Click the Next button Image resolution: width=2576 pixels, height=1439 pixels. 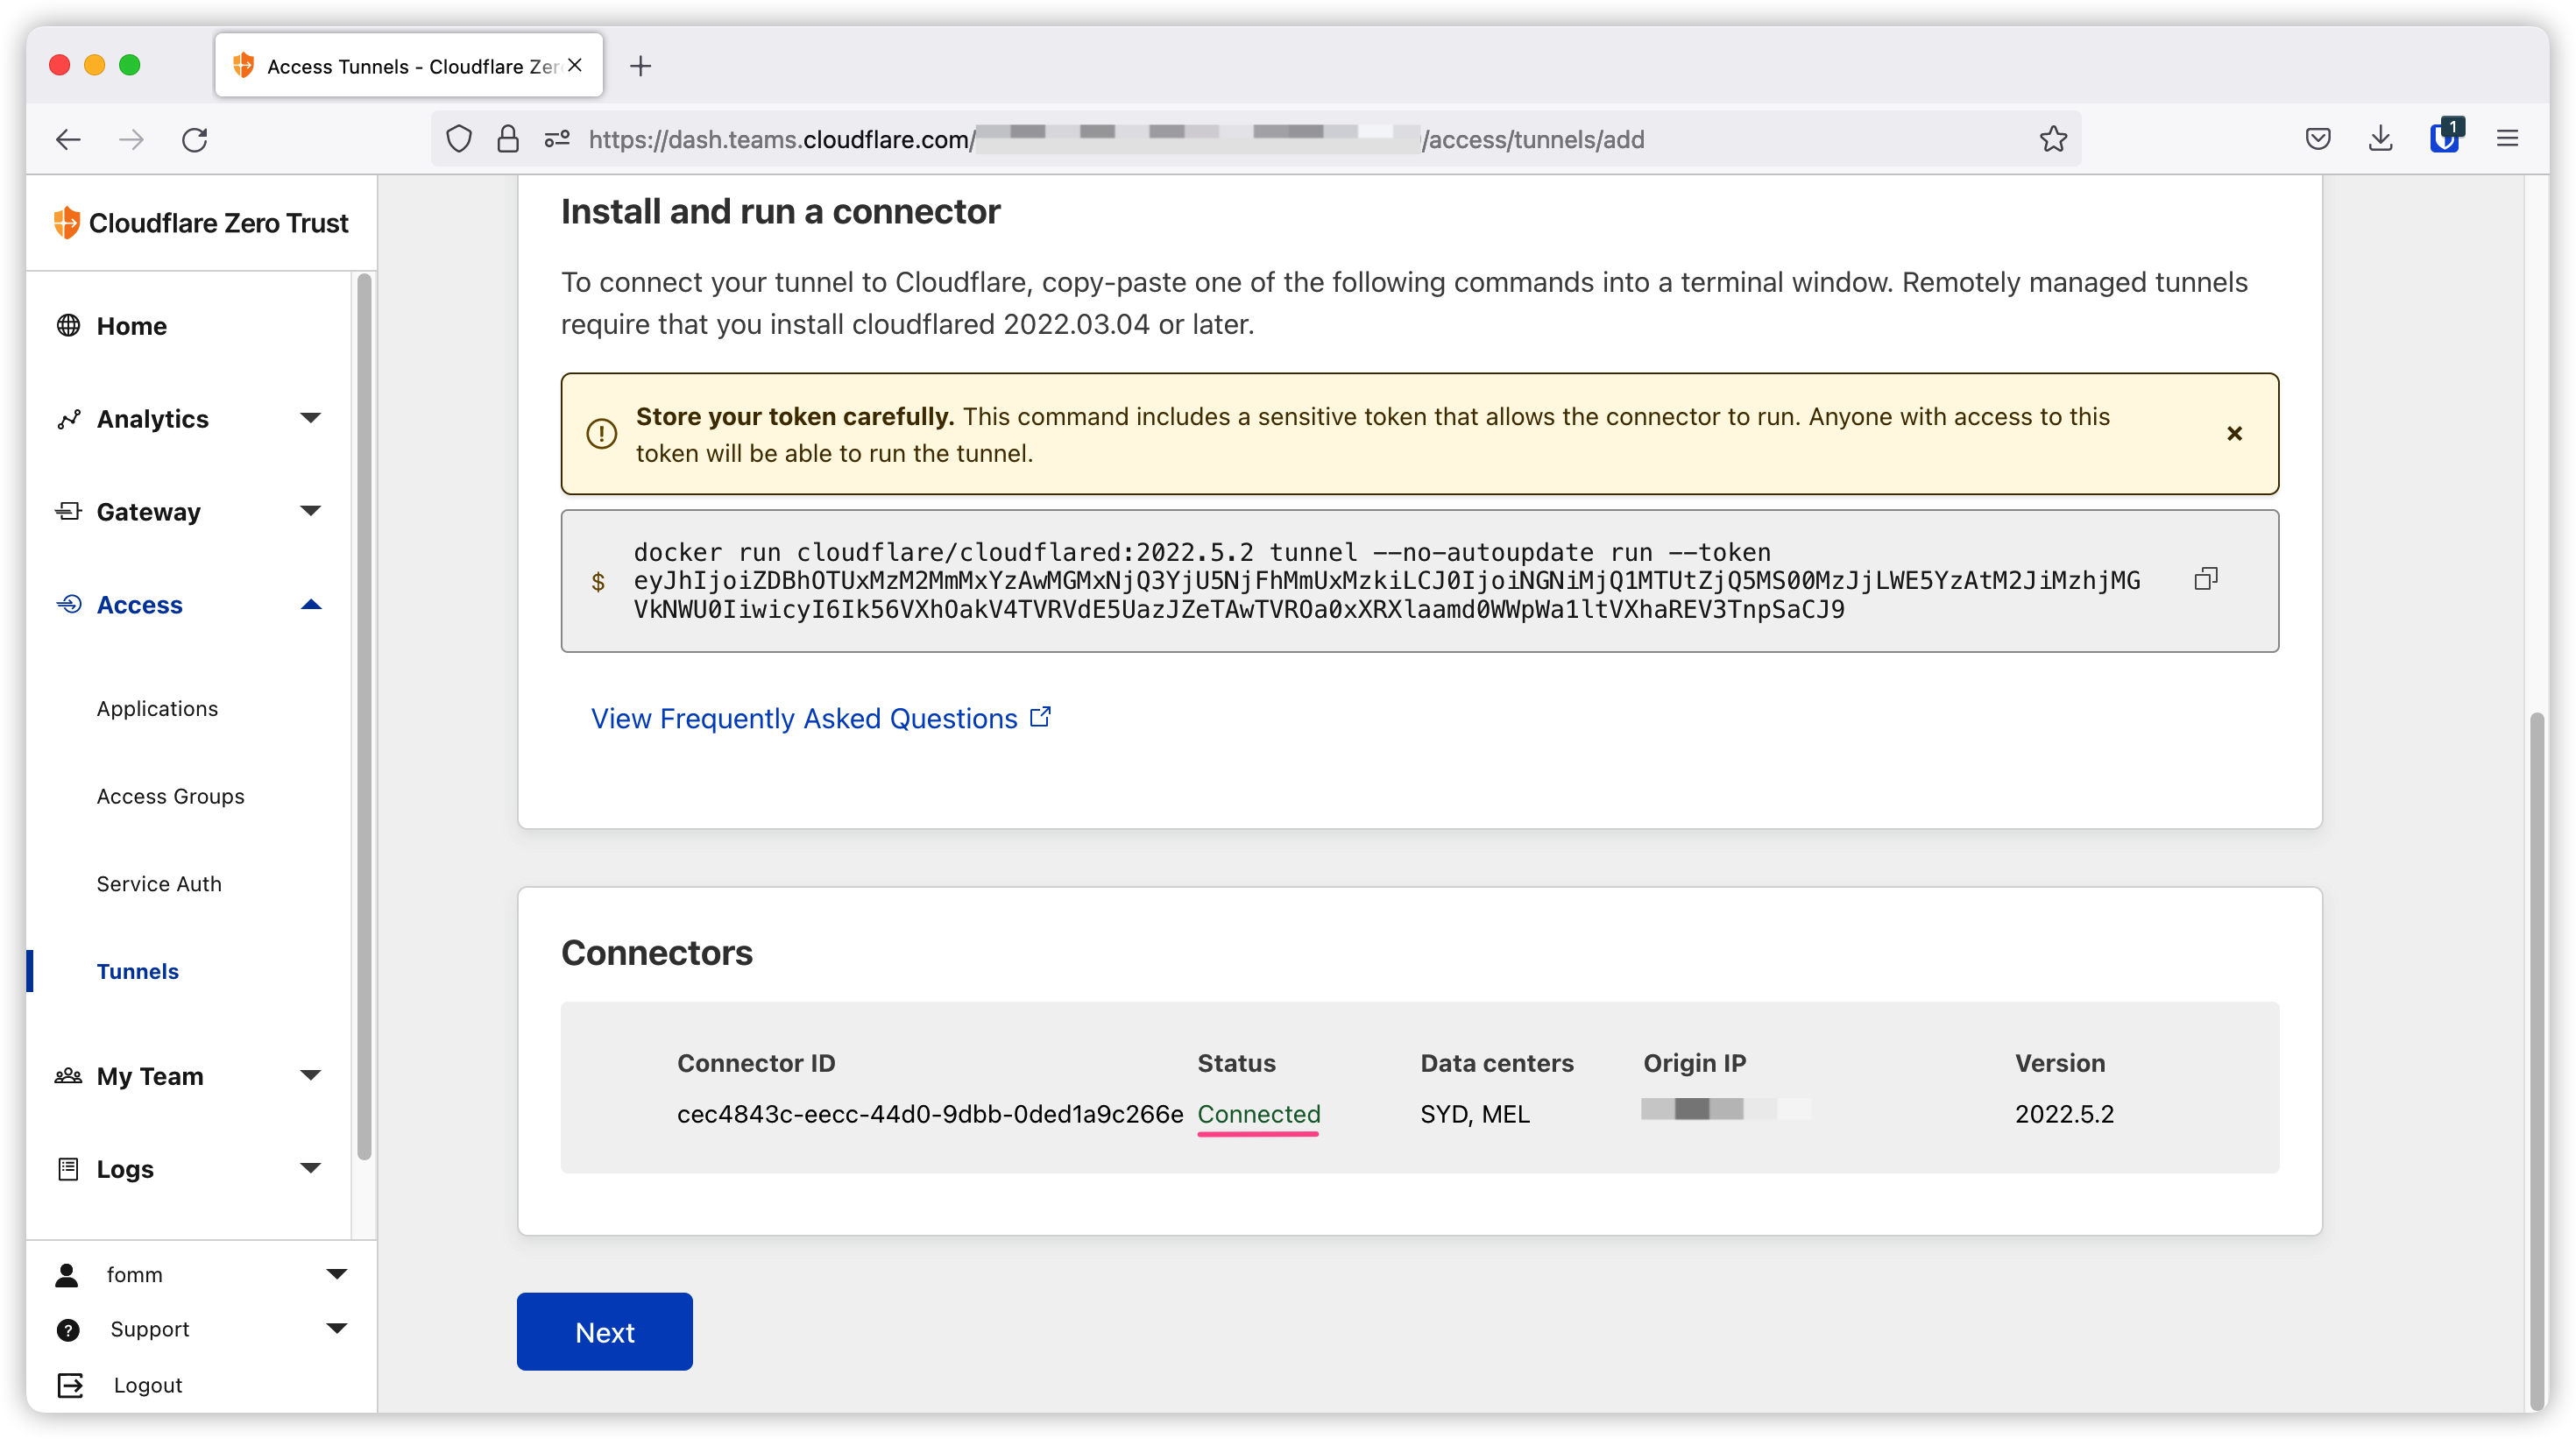click(x=604, y=1331)
